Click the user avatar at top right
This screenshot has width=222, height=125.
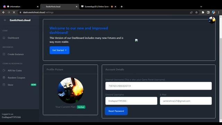[212, 20]
